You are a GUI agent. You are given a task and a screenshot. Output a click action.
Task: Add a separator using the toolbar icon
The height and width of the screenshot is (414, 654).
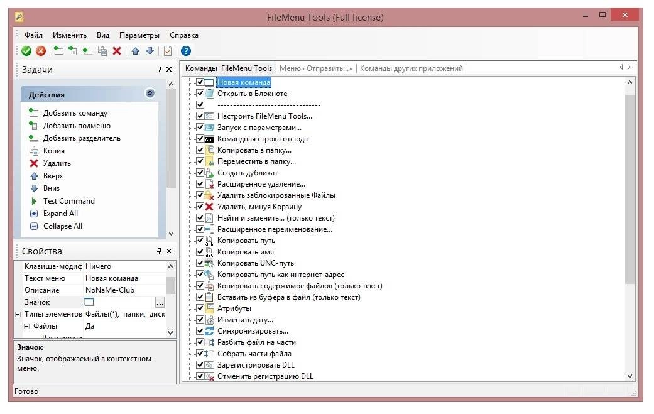point(87,51)
